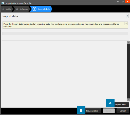Switch to step 1 Excel file
The width and height of the screenshot is (130, 115).
tap(7, 9)
